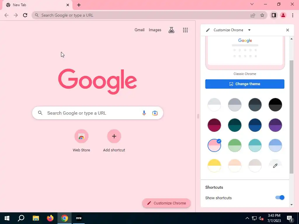Pick the peach color swatch
This screenshot has width=299, height=224.
tap(234, 166)
